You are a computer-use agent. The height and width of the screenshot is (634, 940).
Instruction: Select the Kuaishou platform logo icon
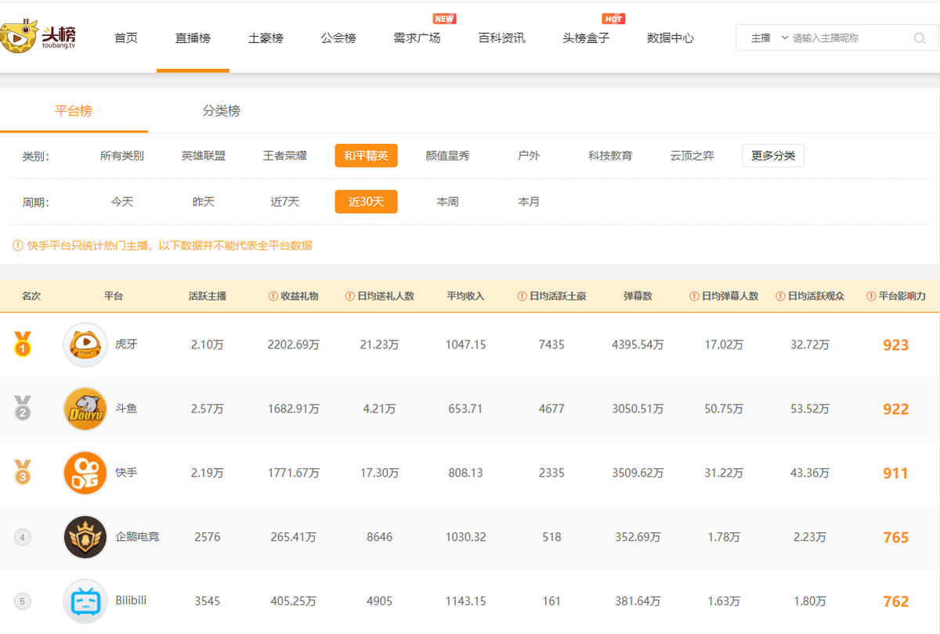(85, 473)
